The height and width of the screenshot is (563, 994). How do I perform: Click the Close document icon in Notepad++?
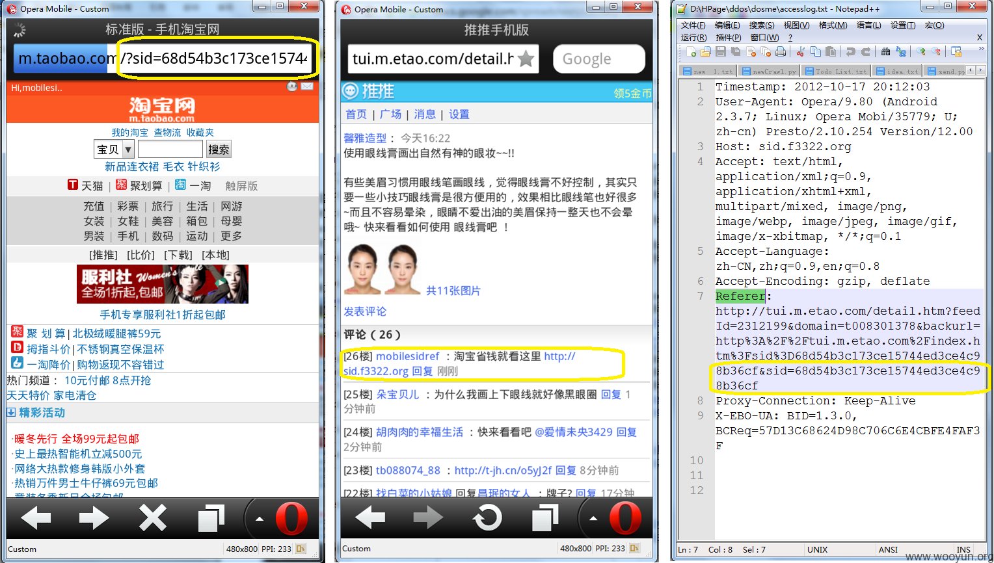point(751,51)
